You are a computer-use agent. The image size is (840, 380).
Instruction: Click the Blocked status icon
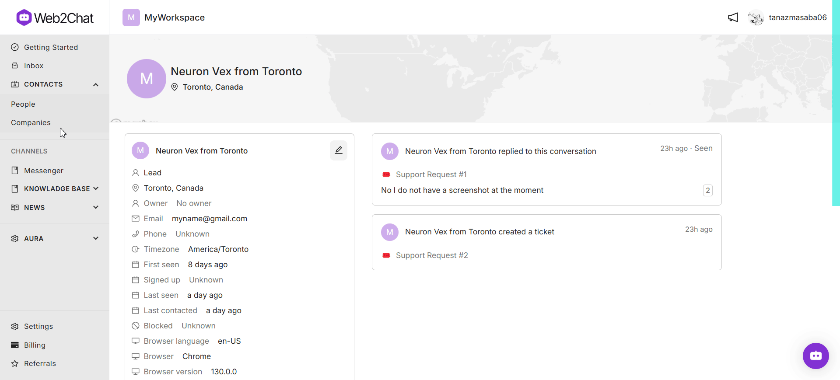click(136, 326)
